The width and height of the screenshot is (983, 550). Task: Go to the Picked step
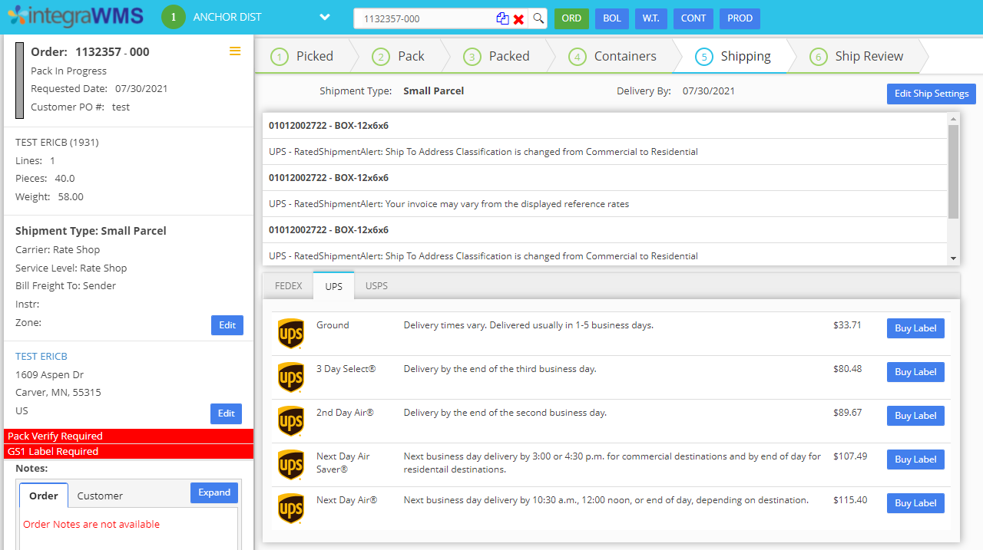coord(303,56)
